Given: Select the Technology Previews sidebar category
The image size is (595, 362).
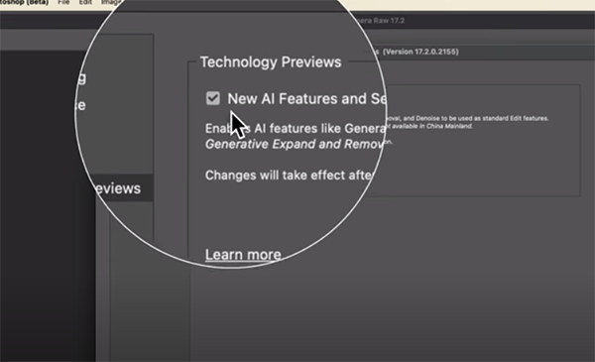Looking at the screenshot, I should tap(117, 188).
